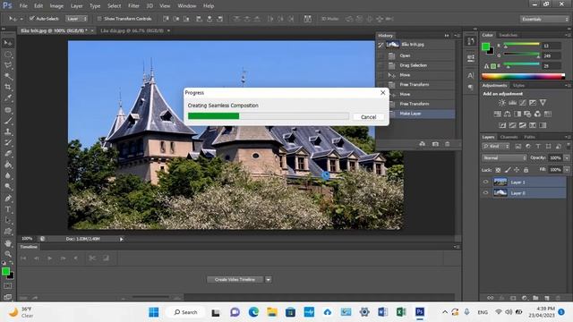The height and width of the screenshot is (322, 573).
Task: Open Excel from the taskbar
Action: coord(401,312)
